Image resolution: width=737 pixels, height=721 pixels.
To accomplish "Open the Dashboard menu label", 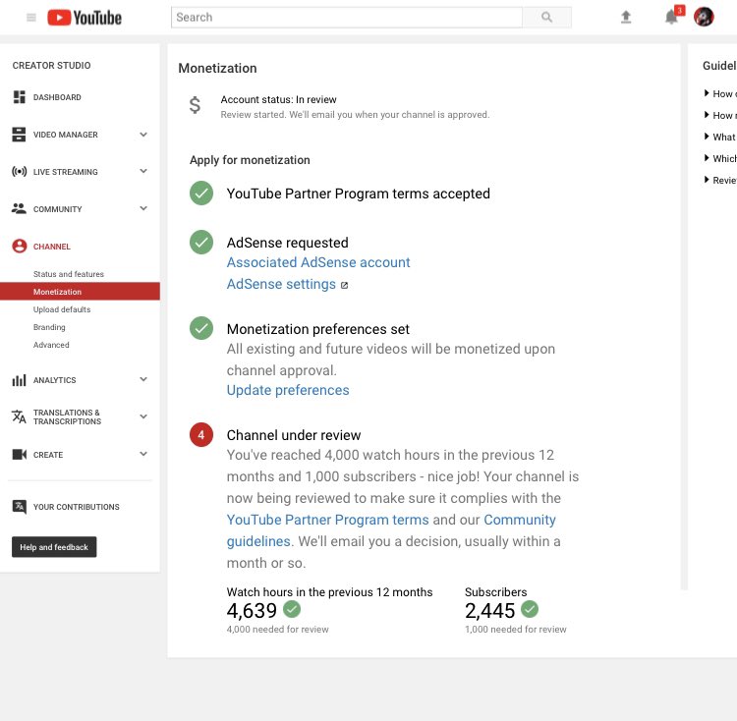I will [x=57, y=97].
